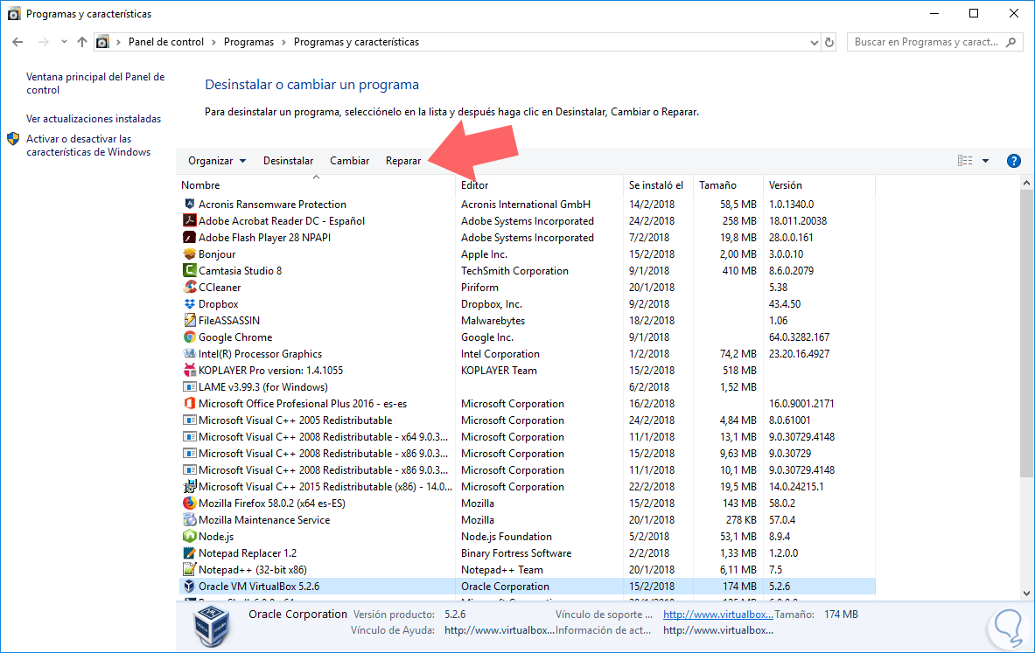Click the LAME v3.99.3 icon

point(190,386)
